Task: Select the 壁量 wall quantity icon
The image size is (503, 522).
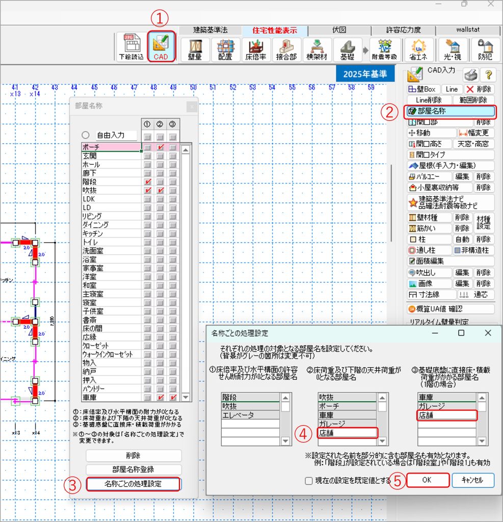Action: point(195,49)
